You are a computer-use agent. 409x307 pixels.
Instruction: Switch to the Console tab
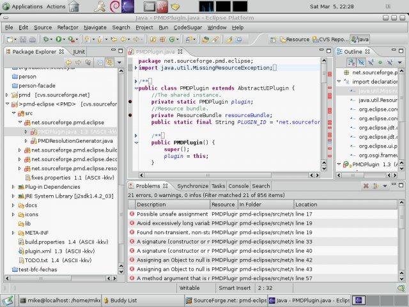[238, 186]
